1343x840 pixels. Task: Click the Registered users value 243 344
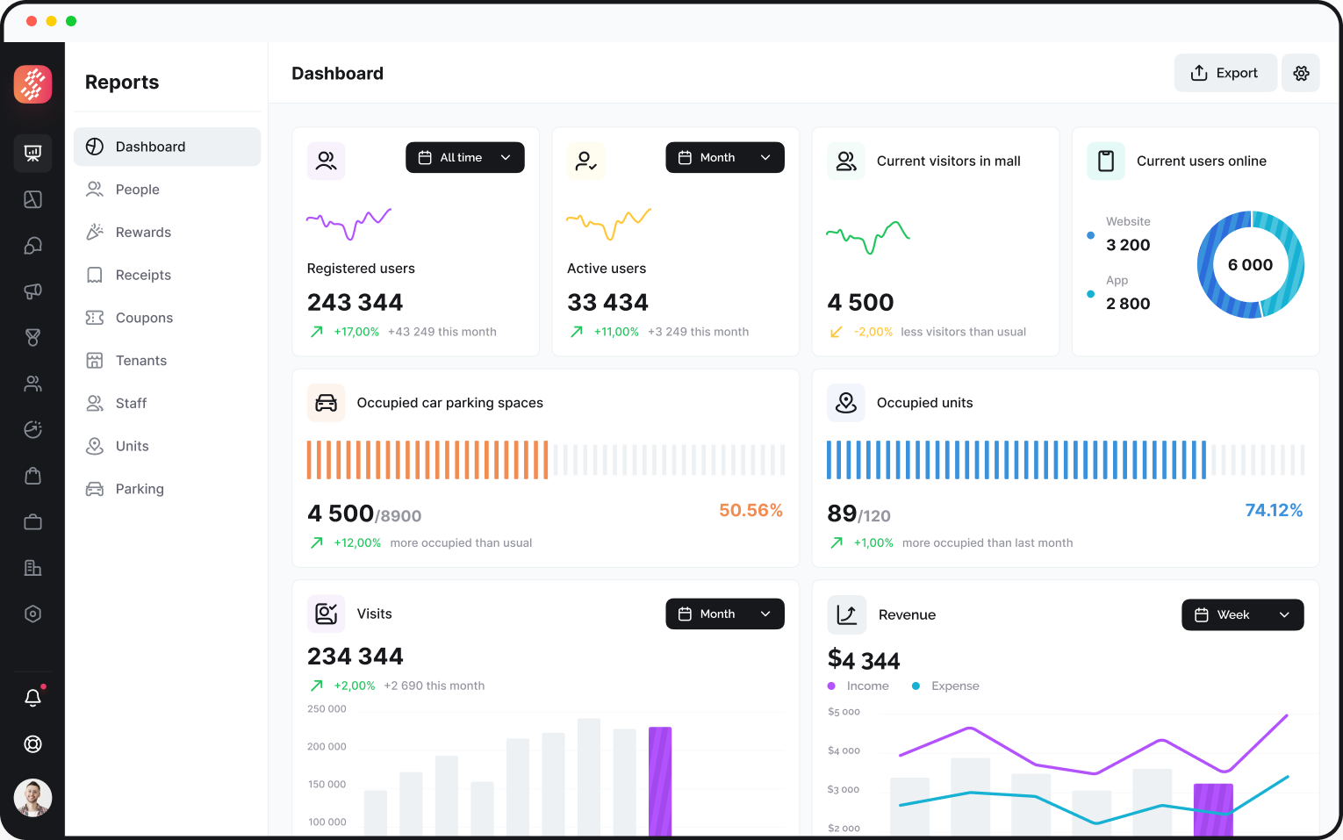click(355, 302)
